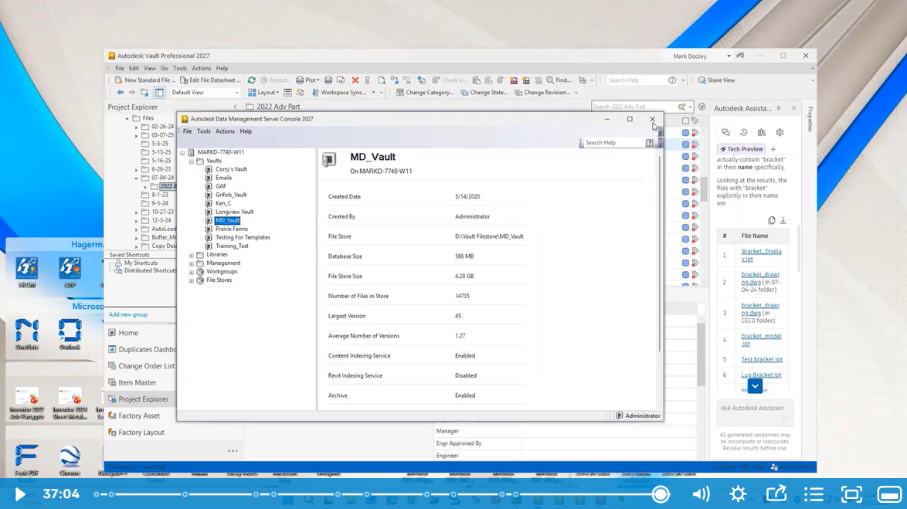This screenshot has height=509, width=907.
Task: Switch to the Tech Preview tab
Action: click(x=742, y=149)
